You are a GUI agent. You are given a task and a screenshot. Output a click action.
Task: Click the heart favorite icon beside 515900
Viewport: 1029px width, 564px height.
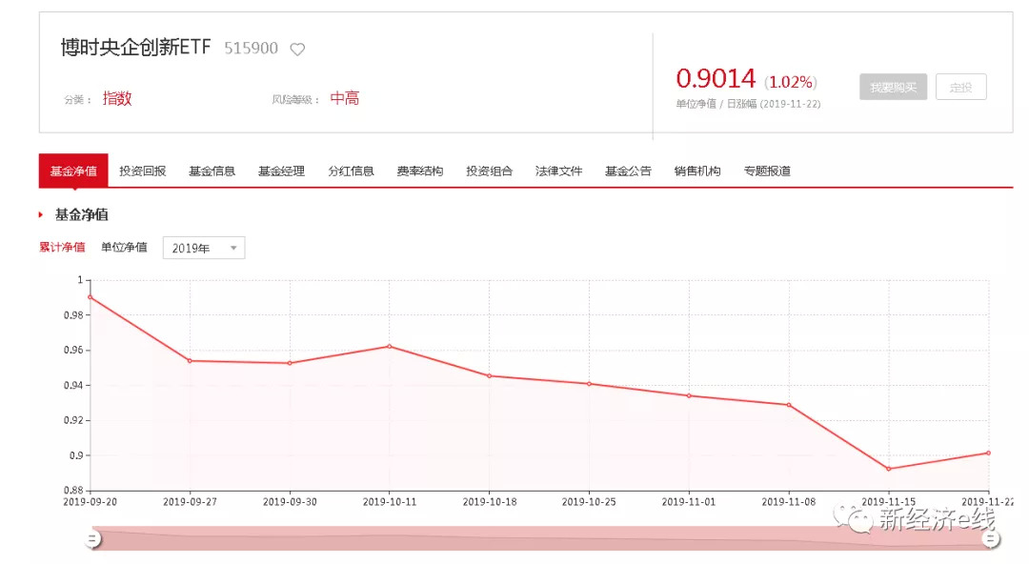point(297,50)
